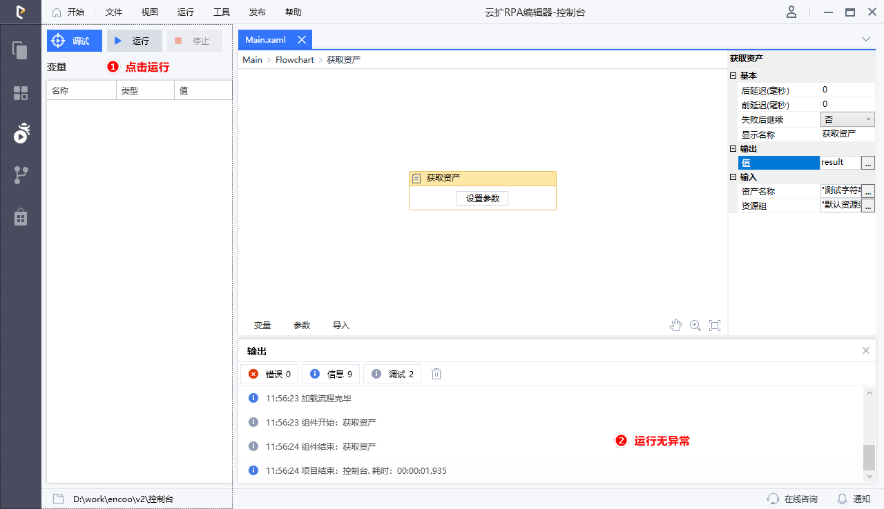This screenshot has width=884, height=509.
Task: Click the 名称 column header
Action: tap(81, 90)
